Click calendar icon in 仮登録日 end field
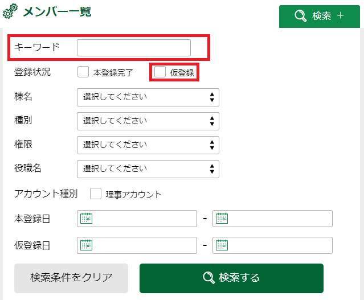 222,245
